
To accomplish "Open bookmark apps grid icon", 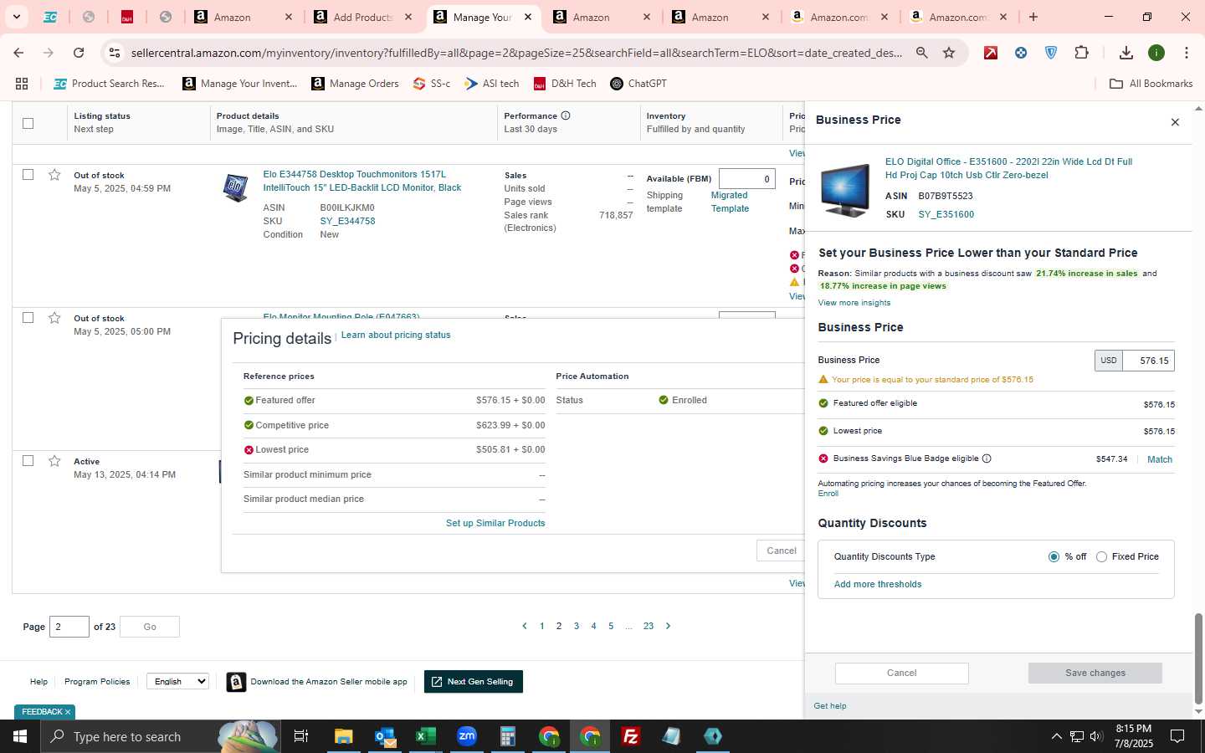I will tap(22, 84).
